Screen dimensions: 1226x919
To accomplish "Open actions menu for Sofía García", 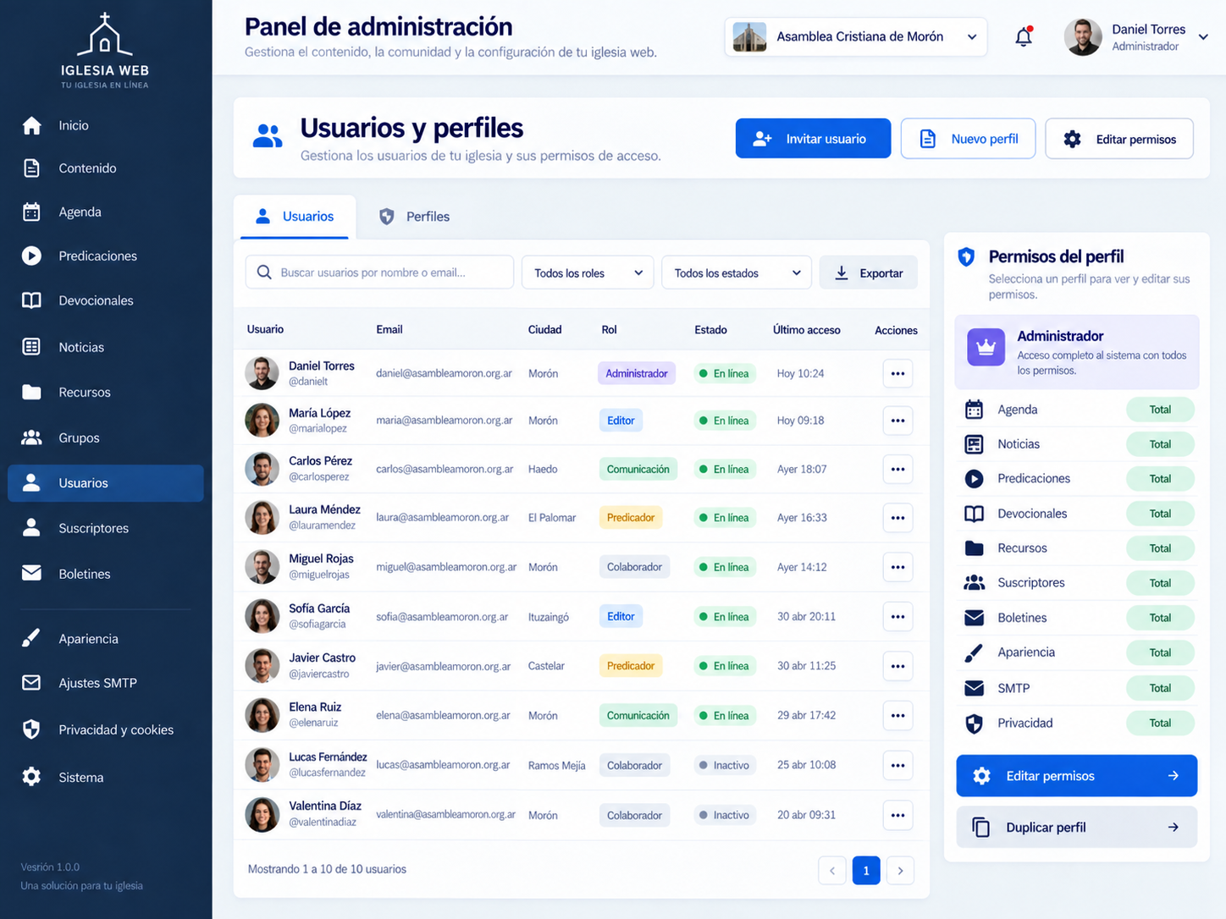I will pos(897,617).
